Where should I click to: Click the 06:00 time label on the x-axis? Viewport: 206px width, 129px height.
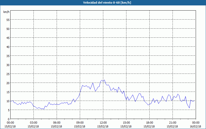click(x=57, y=123)
